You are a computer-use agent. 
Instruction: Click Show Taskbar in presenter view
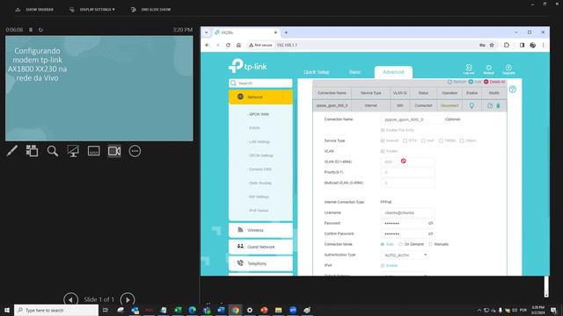coord(34,10)
